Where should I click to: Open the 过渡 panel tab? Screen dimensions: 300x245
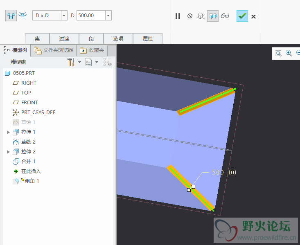pyautogui.click(x=64, y=39)
